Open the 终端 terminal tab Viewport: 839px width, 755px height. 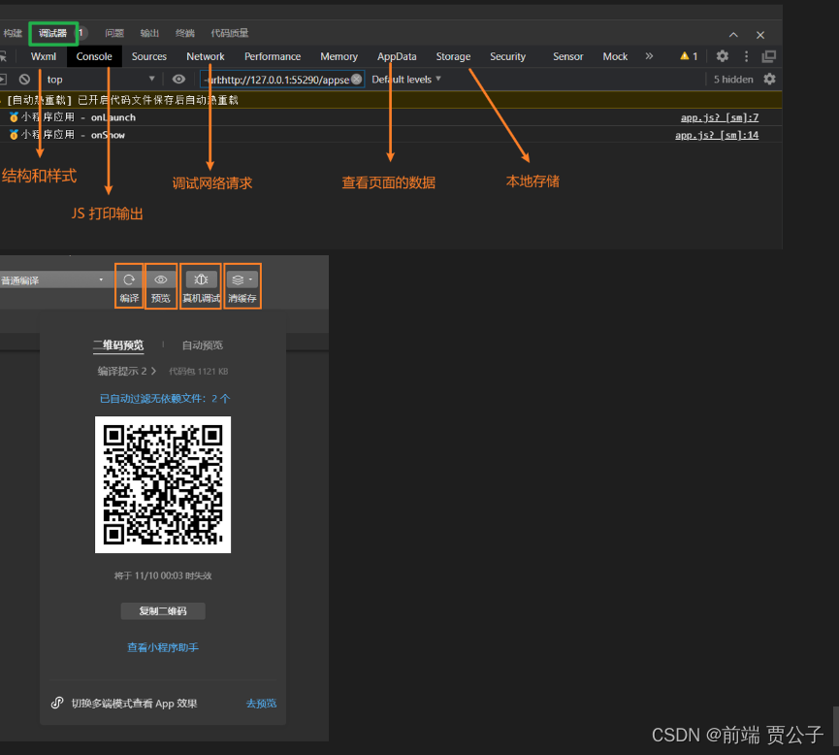(185, 33)
